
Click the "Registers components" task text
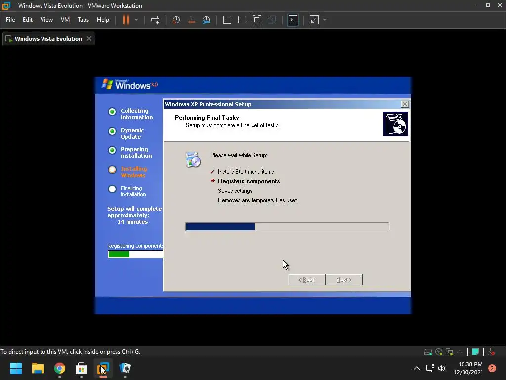tap(249, 181)
